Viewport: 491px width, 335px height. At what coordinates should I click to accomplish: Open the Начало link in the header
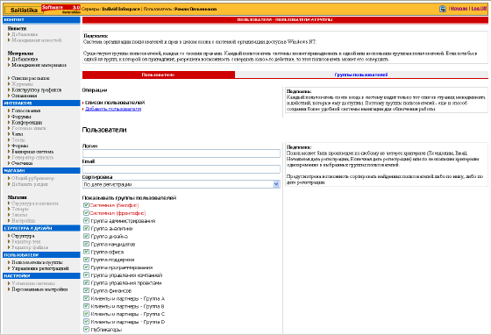click(459, 9)
